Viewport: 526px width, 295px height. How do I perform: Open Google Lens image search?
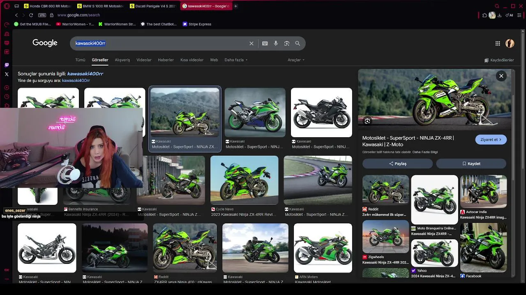287,43
